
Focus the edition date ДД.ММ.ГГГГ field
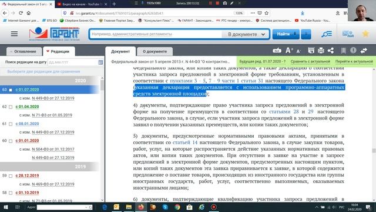pyautogui.click(x=73, y=62)
